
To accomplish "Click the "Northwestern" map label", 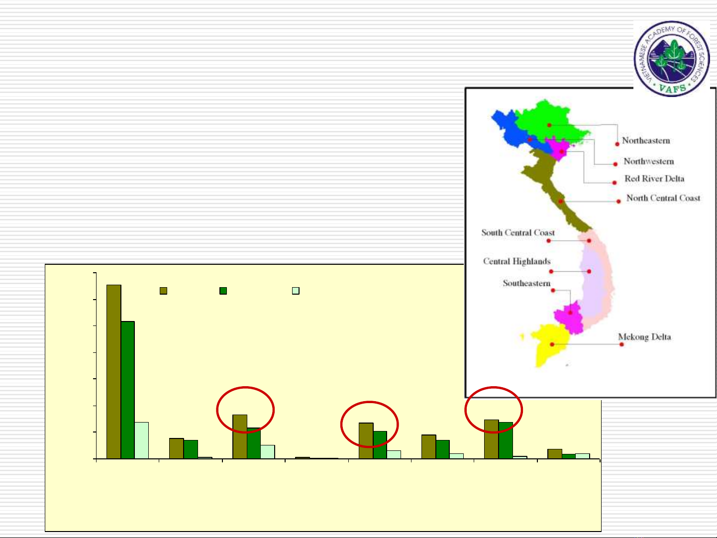I will pos(649,161).
